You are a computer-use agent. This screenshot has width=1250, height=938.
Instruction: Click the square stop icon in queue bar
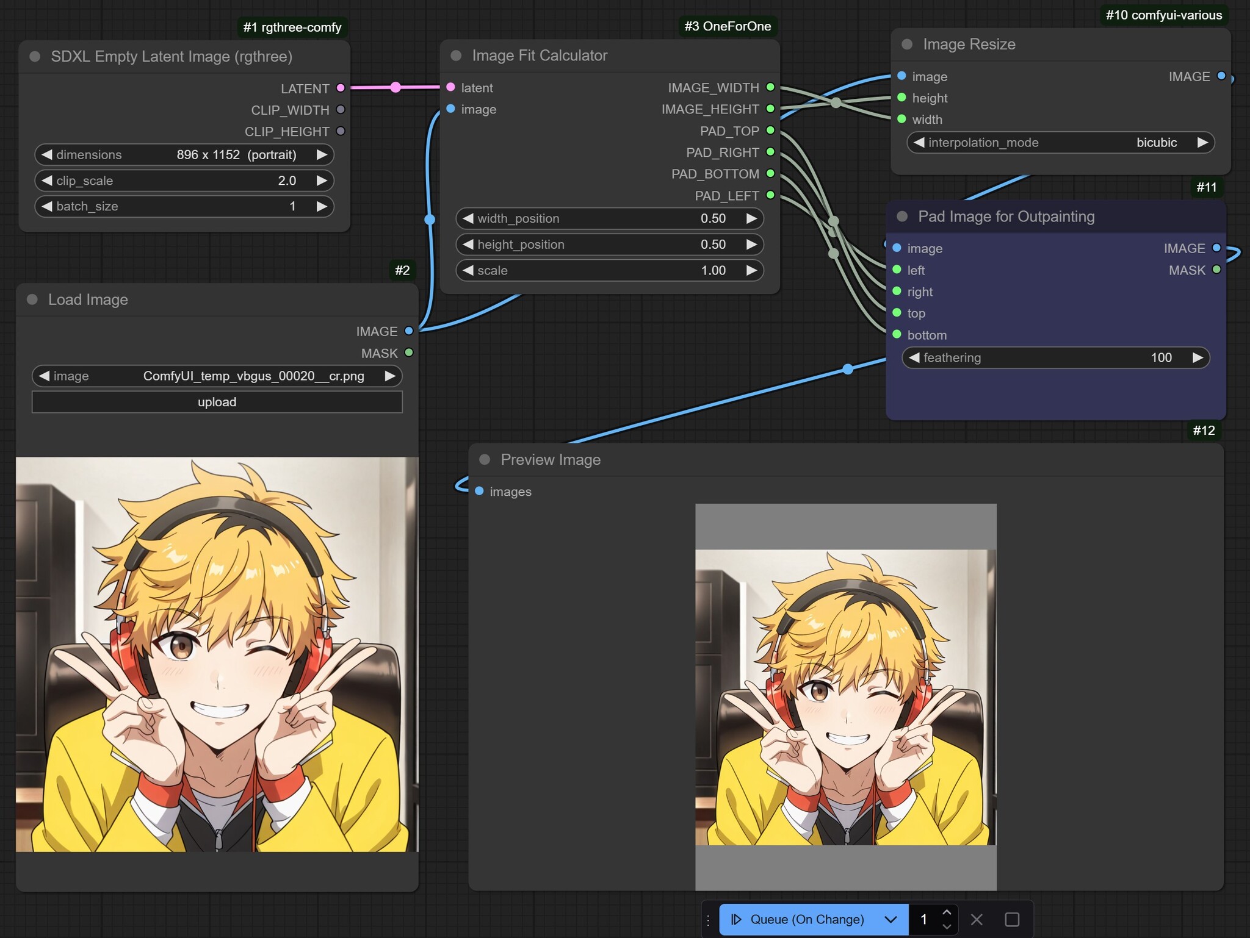point(1012,919)
